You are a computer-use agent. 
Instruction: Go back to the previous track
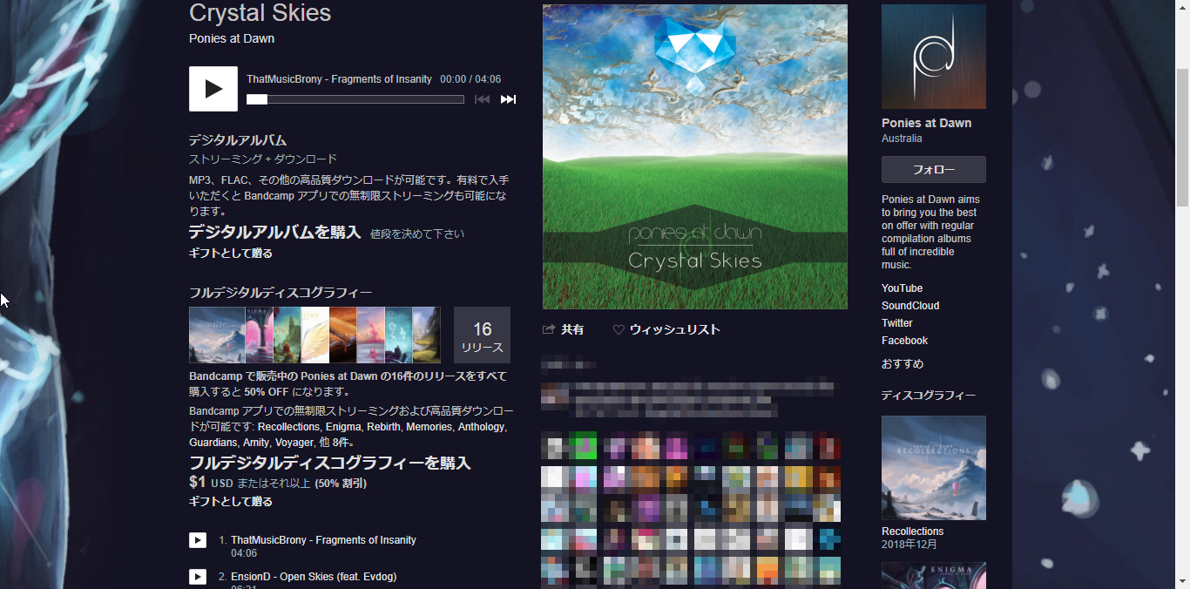coord(482,99)
